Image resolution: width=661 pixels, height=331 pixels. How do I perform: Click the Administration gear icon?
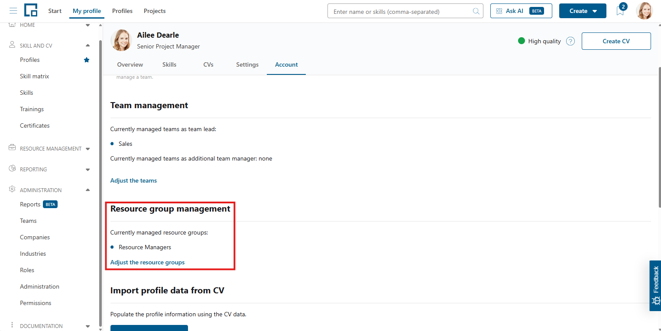12,190
